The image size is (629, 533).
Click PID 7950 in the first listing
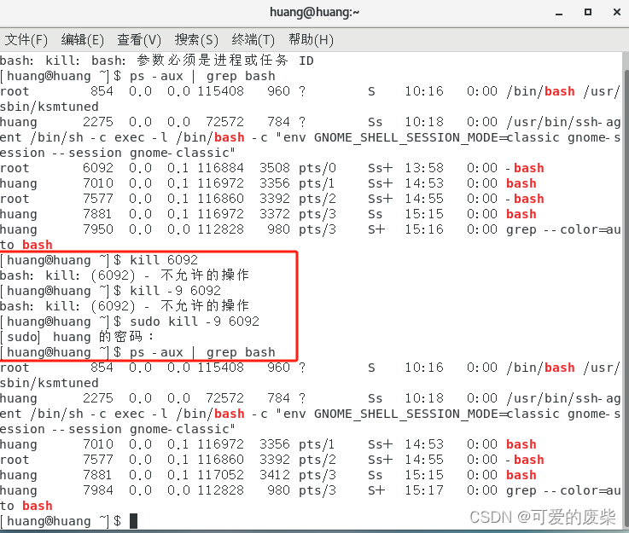pyautogui.click(x=98, y=229)
